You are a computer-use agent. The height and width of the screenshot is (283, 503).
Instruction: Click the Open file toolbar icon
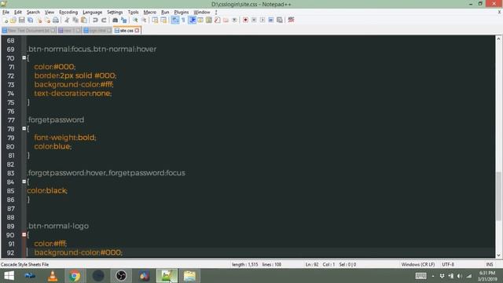[13, 20]
